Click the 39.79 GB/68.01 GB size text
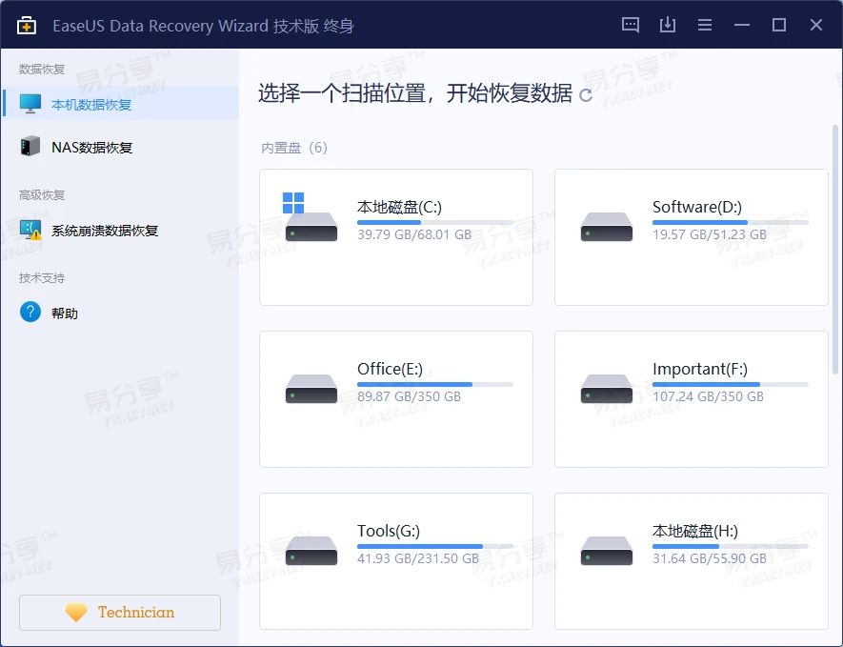 (x=414, y=234)
